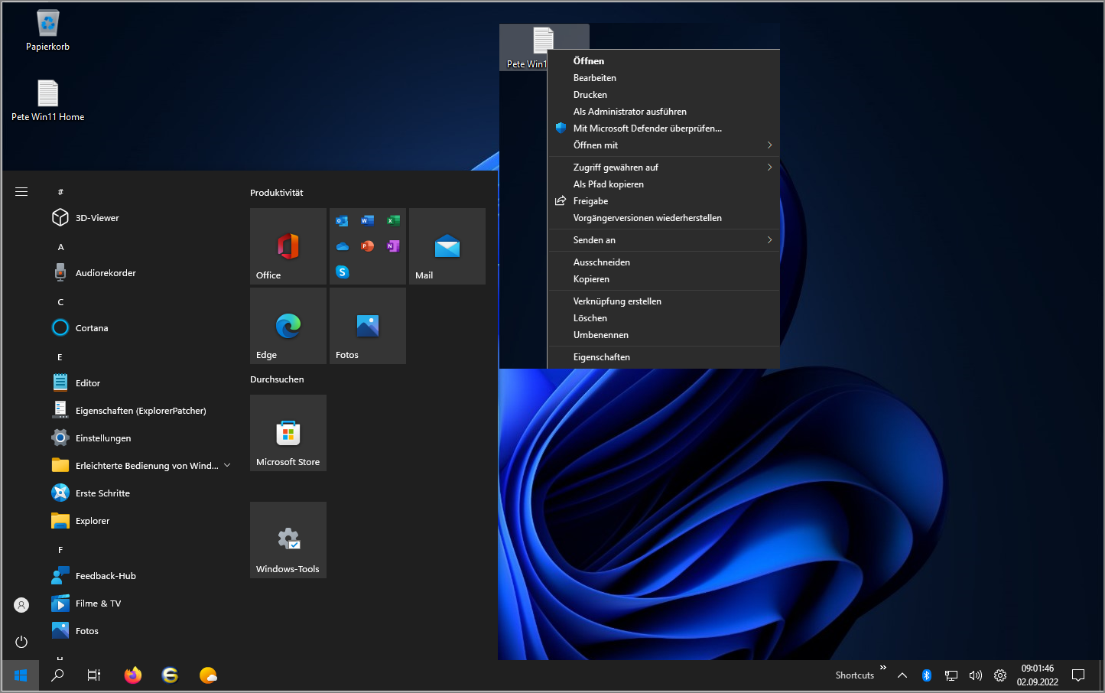Image resolution: width=1105 pixels, height=693 pixels.
Task: Open the Microsoft Store tile
Action: (x=288, y=433)
